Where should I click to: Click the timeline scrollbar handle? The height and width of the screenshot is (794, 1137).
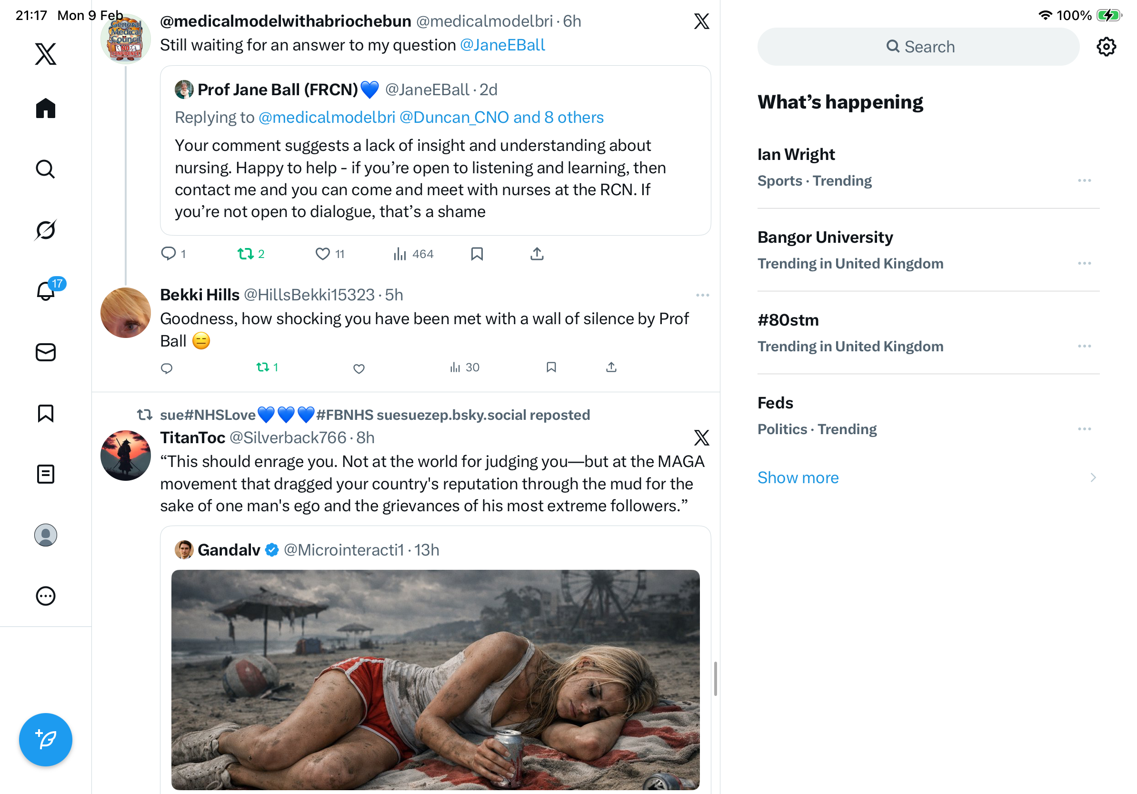(x=715, y=678)
